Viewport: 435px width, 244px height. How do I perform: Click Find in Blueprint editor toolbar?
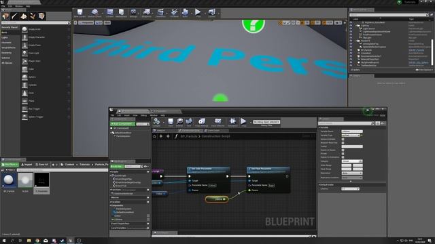189,122
